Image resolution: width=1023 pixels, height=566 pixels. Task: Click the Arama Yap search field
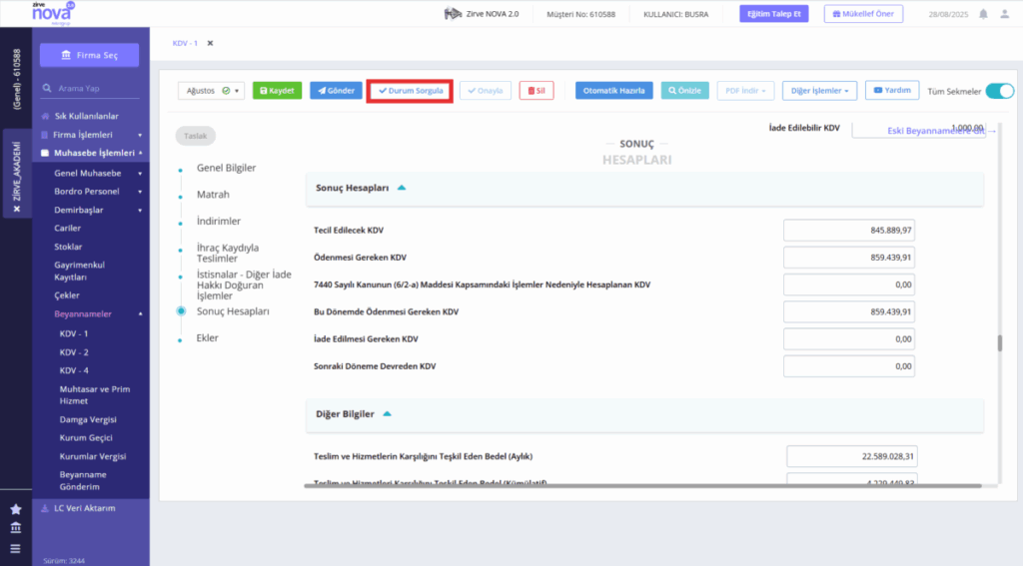[90, 88]
